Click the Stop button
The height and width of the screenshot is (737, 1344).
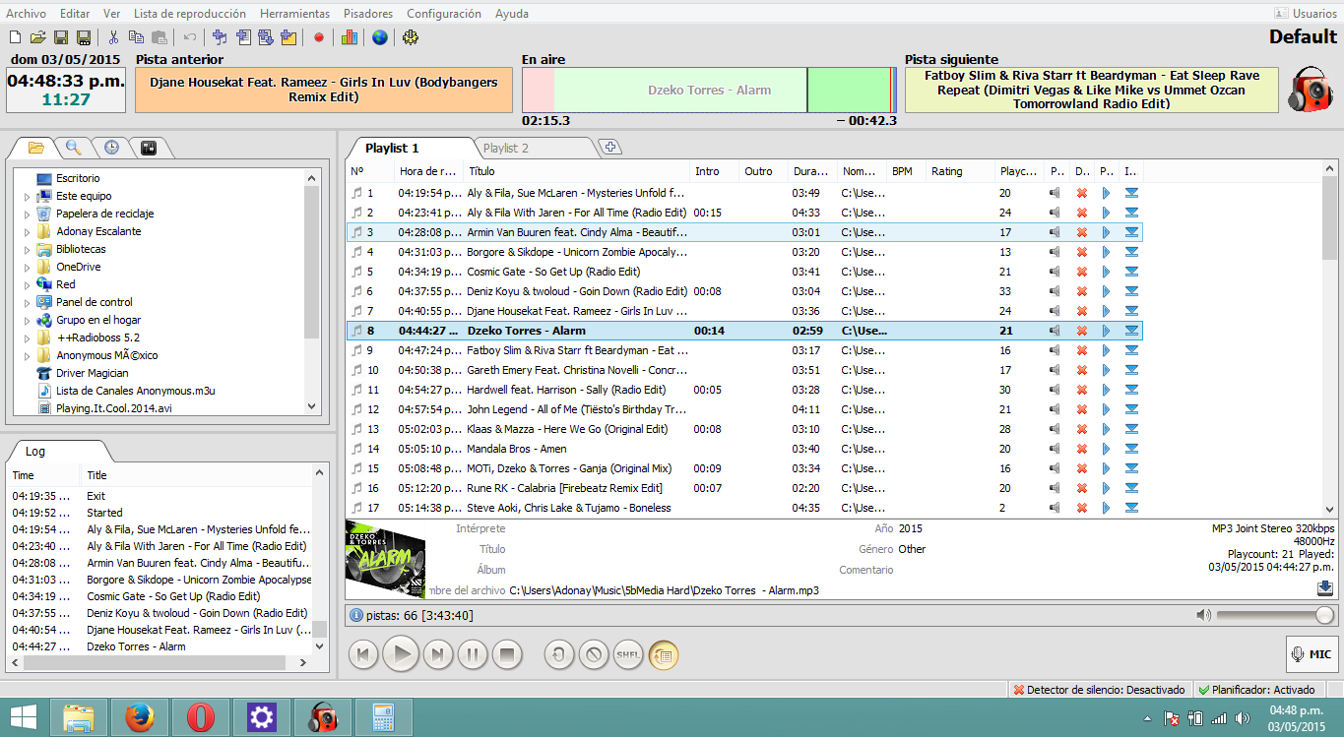pyautogui.click(x=506, y=654)
